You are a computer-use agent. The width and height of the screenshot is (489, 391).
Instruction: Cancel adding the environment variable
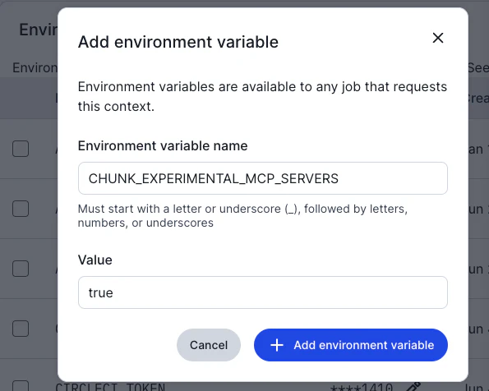click(209, 345)
